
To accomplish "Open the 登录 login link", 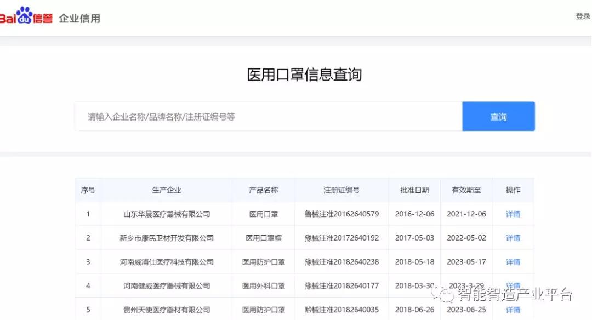I will 583,16.
